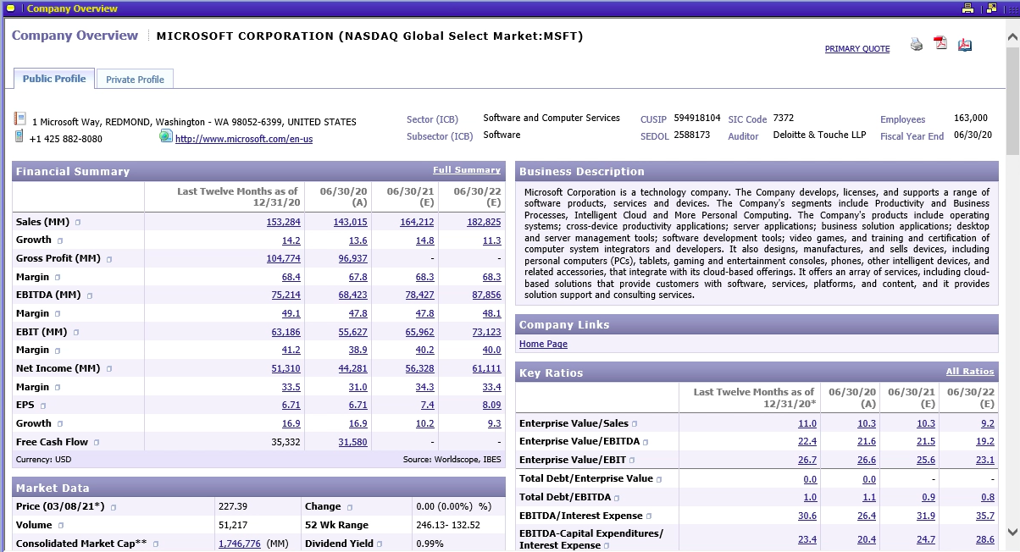Viewport: 1020px width, 552px height.
Task: Click the yellow print icon in title bar
Action: (967, 8)
